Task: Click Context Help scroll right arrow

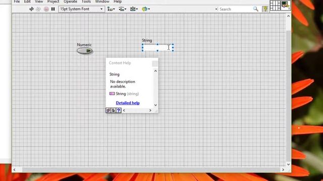Action: click(150, 111)
